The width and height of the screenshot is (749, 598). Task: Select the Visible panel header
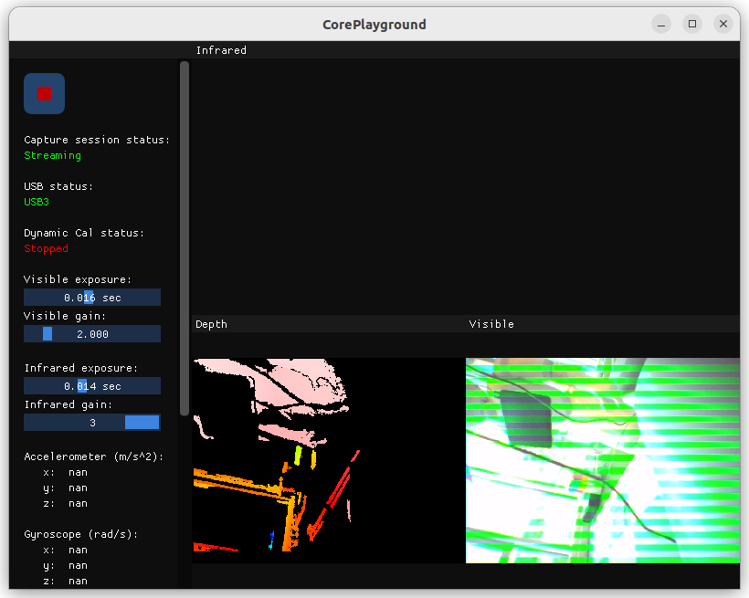491,324
